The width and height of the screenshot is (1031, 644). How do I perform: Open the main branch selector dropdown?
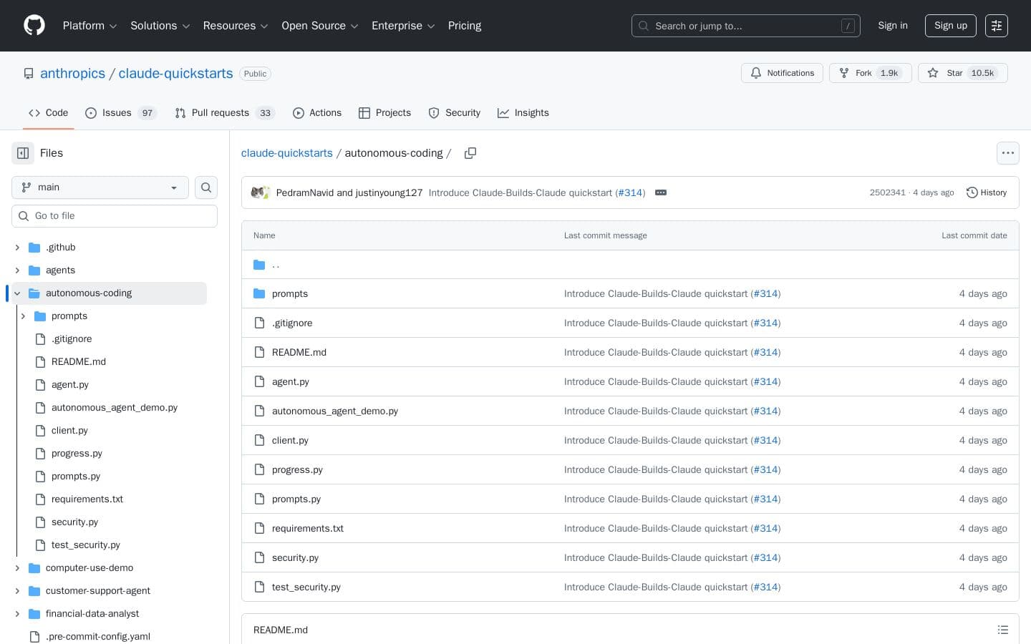click(100, 187)
